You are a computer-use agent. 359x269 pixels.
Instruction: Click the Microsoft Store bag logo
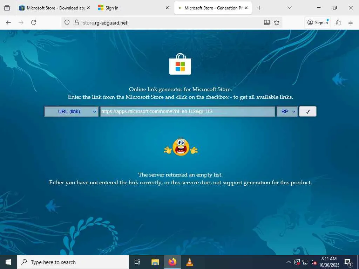pyautogui.click(x=180, y=64)
